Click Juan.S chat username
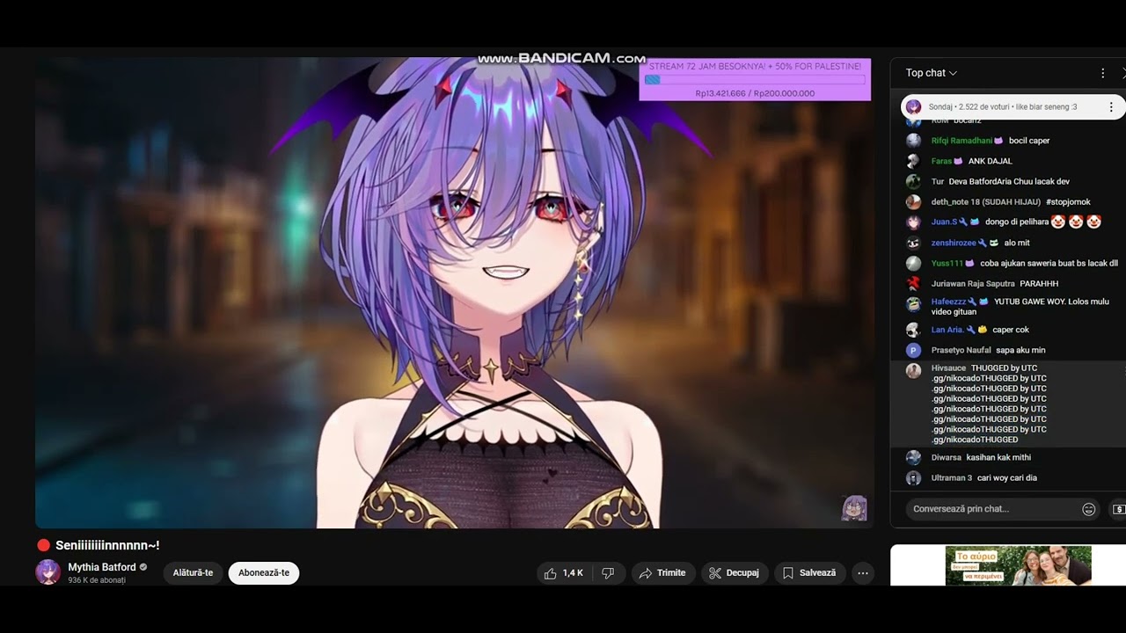Viewport: 1126px width, 633px height. 944,222
